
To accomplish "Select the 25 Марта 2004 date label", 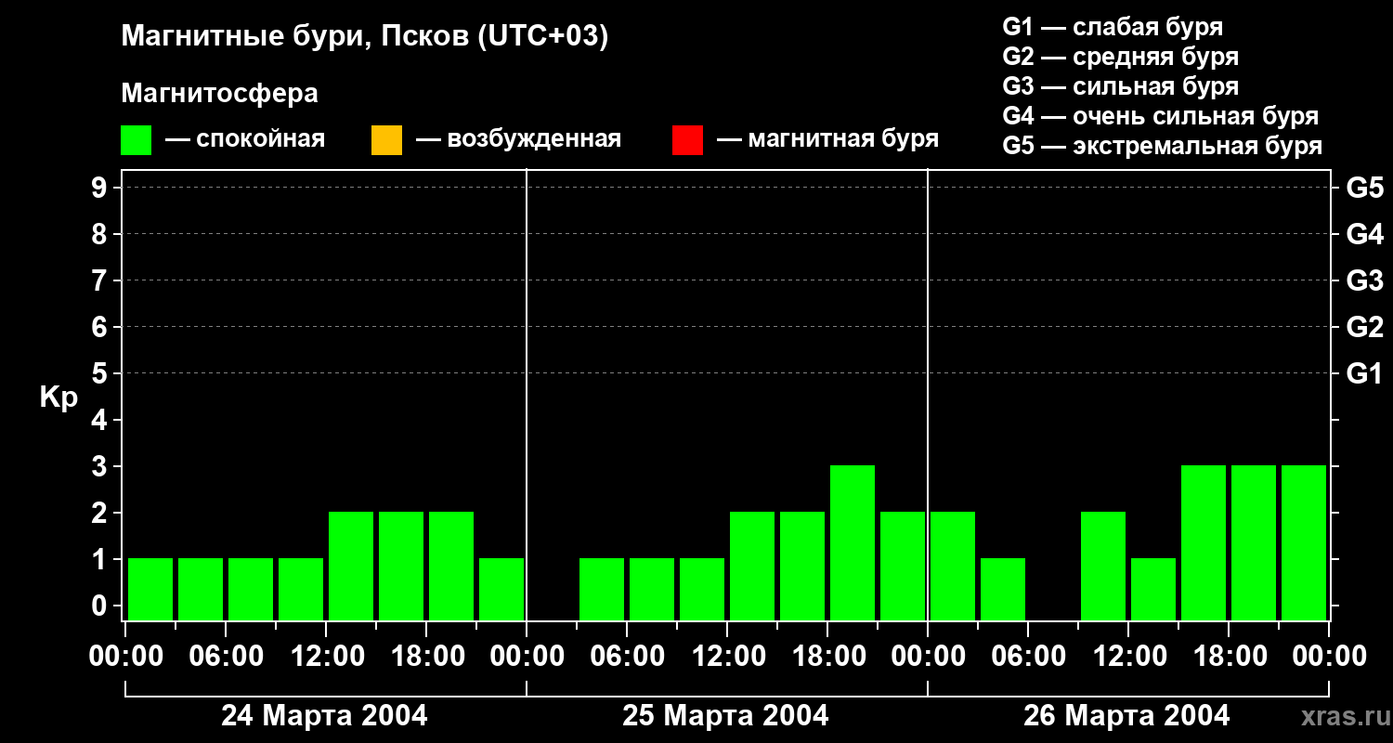I will (725, 715).
